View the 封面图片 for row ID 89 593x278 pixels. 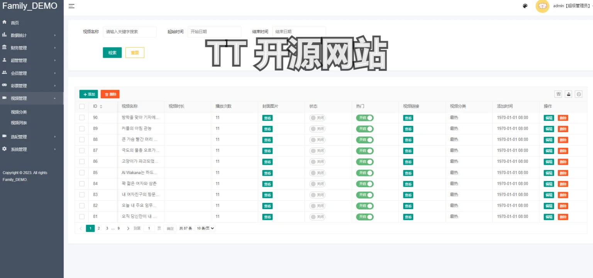click(x=268, y=129)
